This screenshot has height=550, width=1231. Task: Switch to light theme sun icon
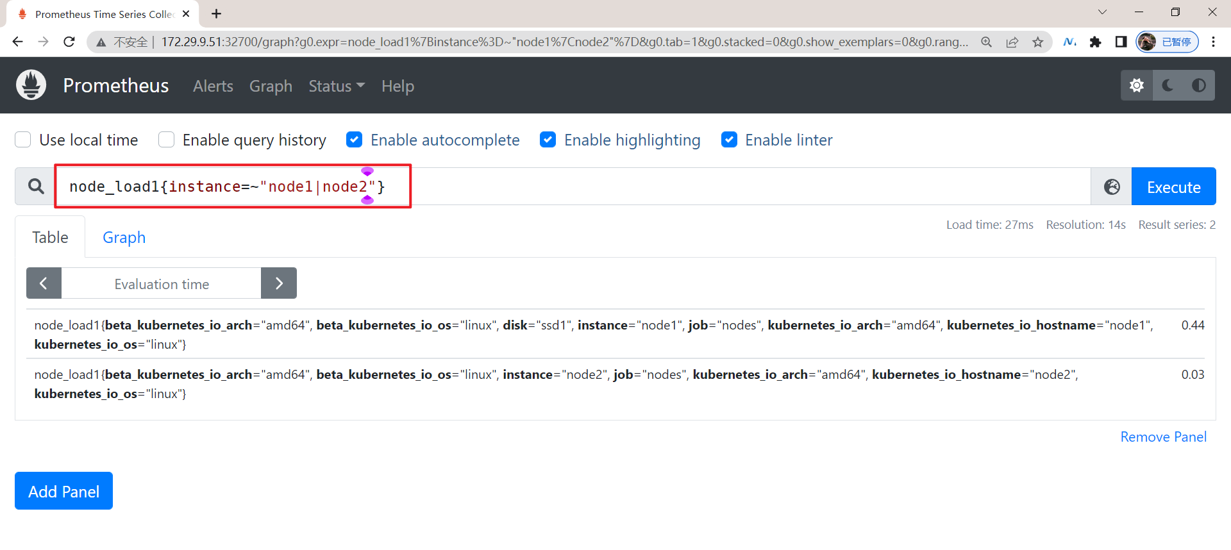[x=1137, y=85]
